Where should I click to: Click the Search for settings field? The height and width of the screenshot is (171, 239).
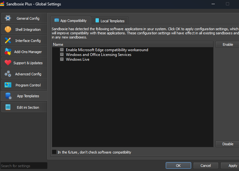(x=24, y=166)
